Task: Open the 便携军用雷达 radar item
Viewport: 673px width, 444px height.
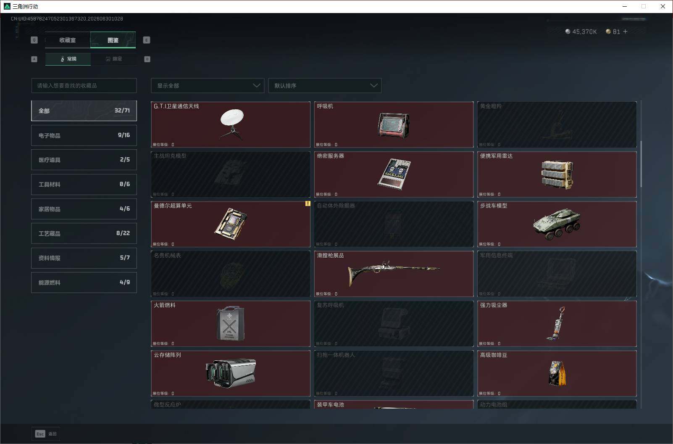Action: click(x=557, y=174)
